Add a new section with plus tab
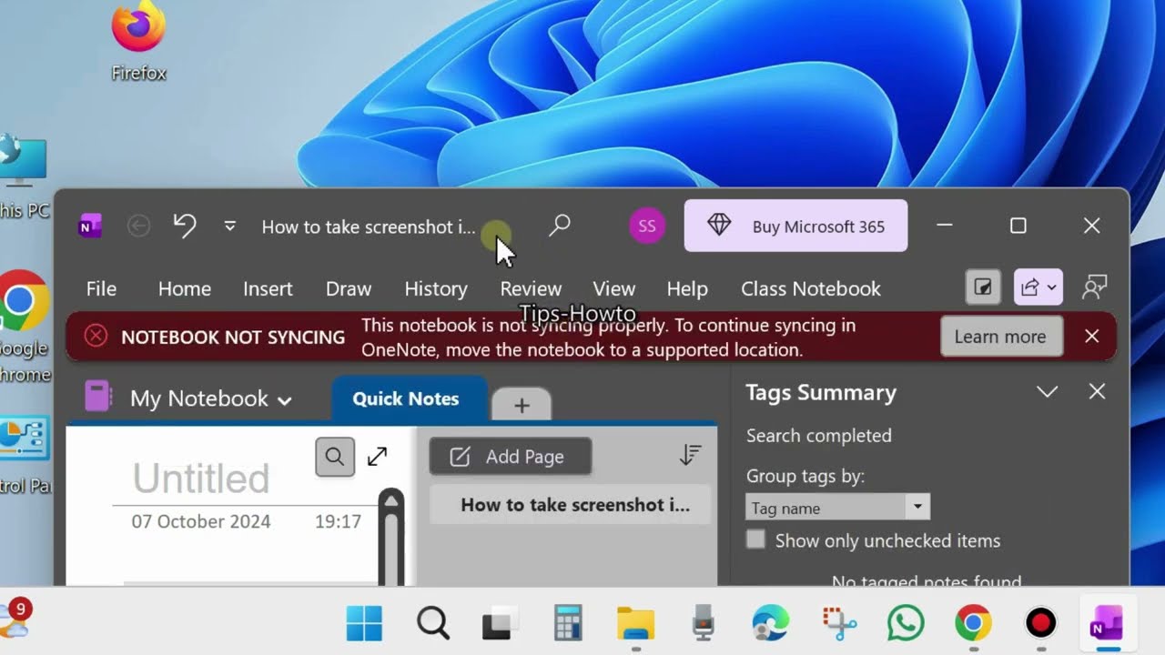This screenshot has width=1165, height=655. pyautogui.click(x=522, y=406)
